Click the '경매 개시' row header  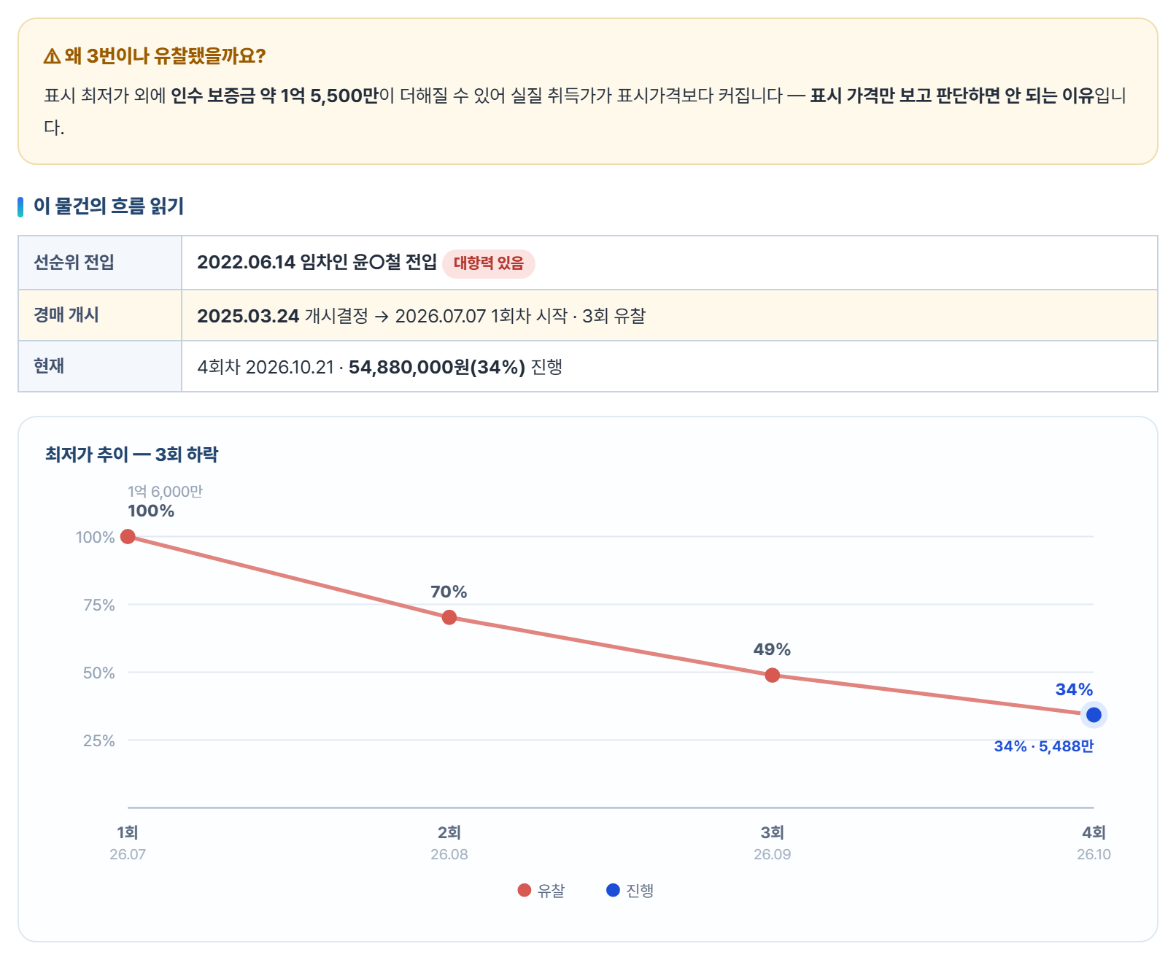(100, 315)
